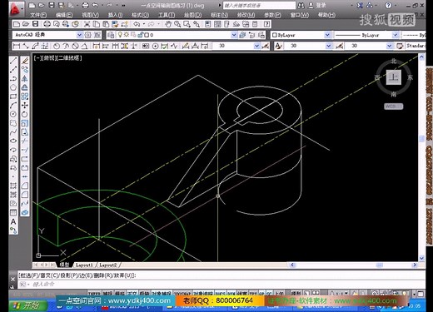Select the Mirror modify tool
Image resolution: width=433 pixels, height=312 pixels.
click(25, 79)
